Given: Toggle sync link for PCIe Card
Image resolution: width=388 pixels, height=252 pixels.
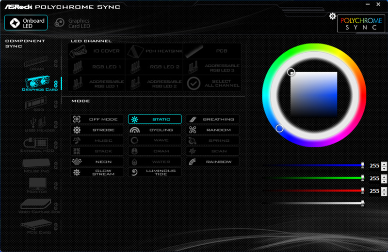Looking at the screenshot, I should 56,226.
